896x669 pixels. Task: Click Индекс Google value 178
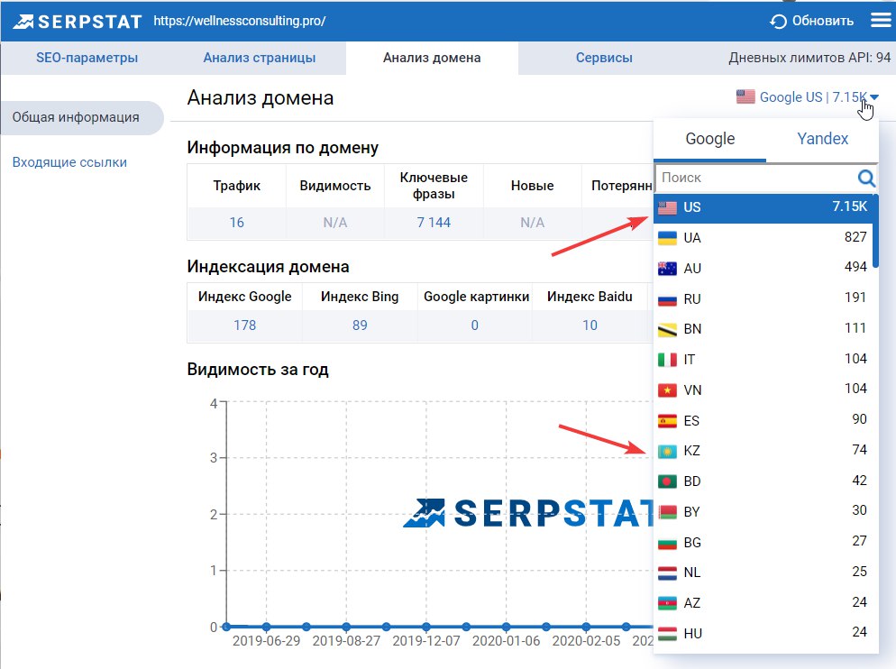pos(244,325)
